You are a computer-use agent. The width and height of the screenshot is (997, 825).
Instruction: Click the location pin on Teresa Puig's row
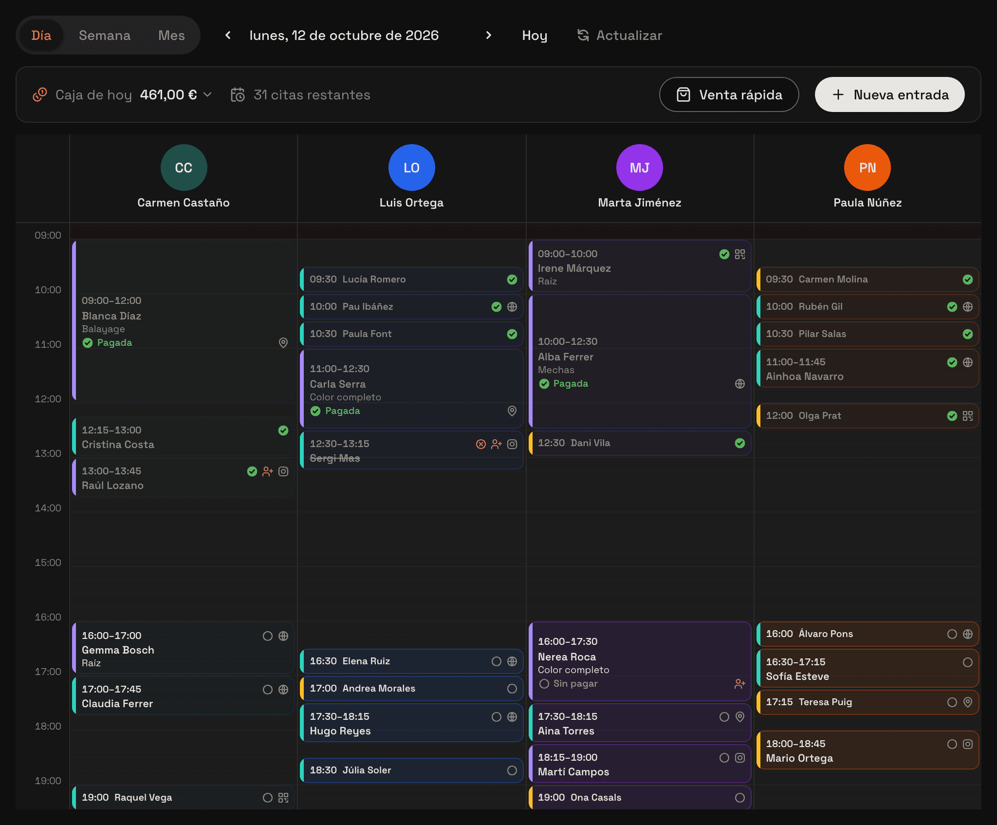coord(968,702)
